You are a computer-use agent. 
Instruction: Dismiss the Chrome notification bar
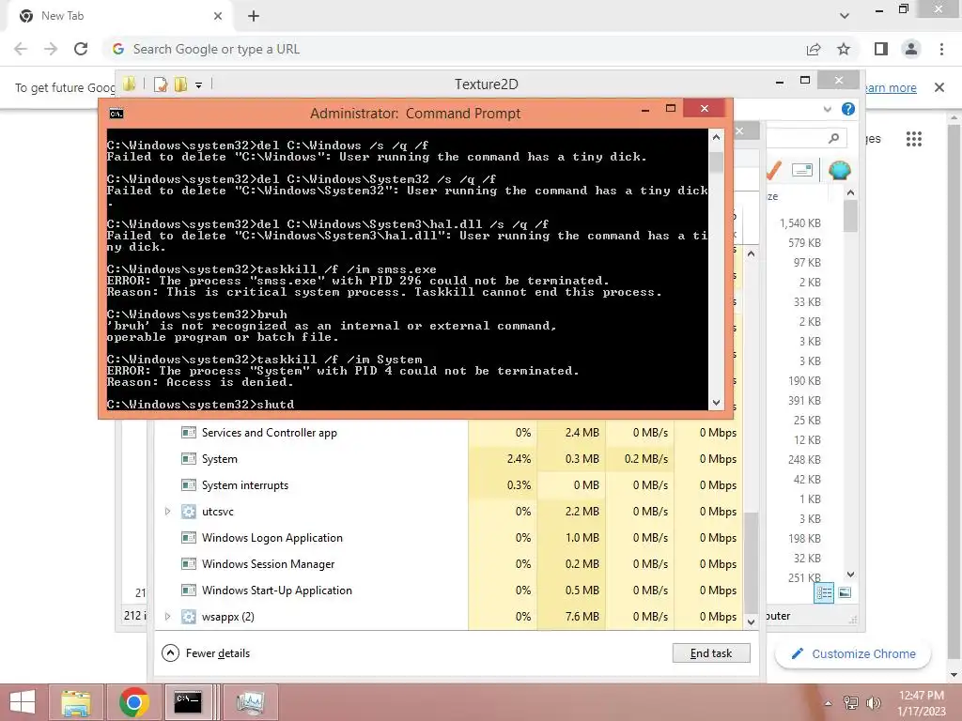coord(939,87)
